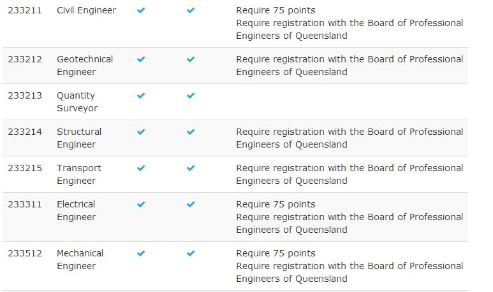
Task: Click second checkmark in Quantity Surveyor row
Action: coord(191,95)
